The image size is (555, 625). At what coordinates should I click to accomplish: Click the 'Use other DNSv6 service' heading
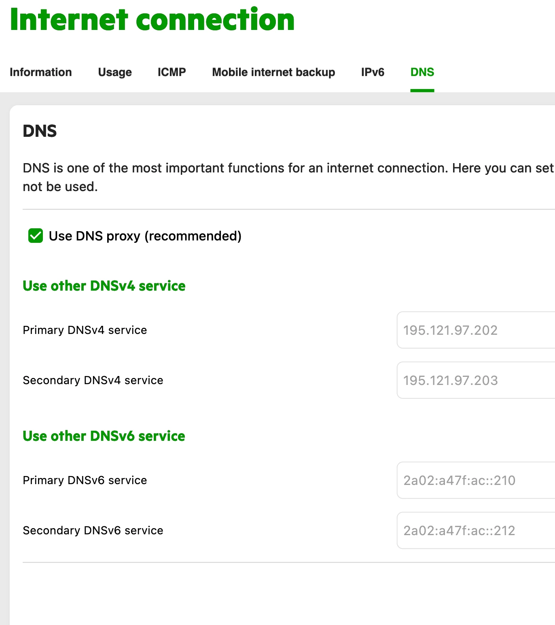tap(104, 436)
